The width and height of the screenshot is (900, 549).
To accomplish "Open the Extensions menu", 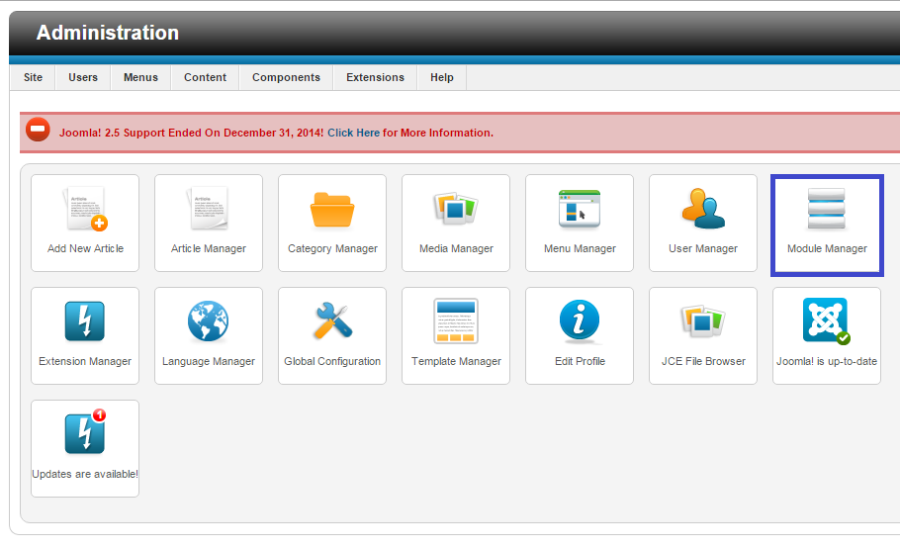I will tap(376, 77).
